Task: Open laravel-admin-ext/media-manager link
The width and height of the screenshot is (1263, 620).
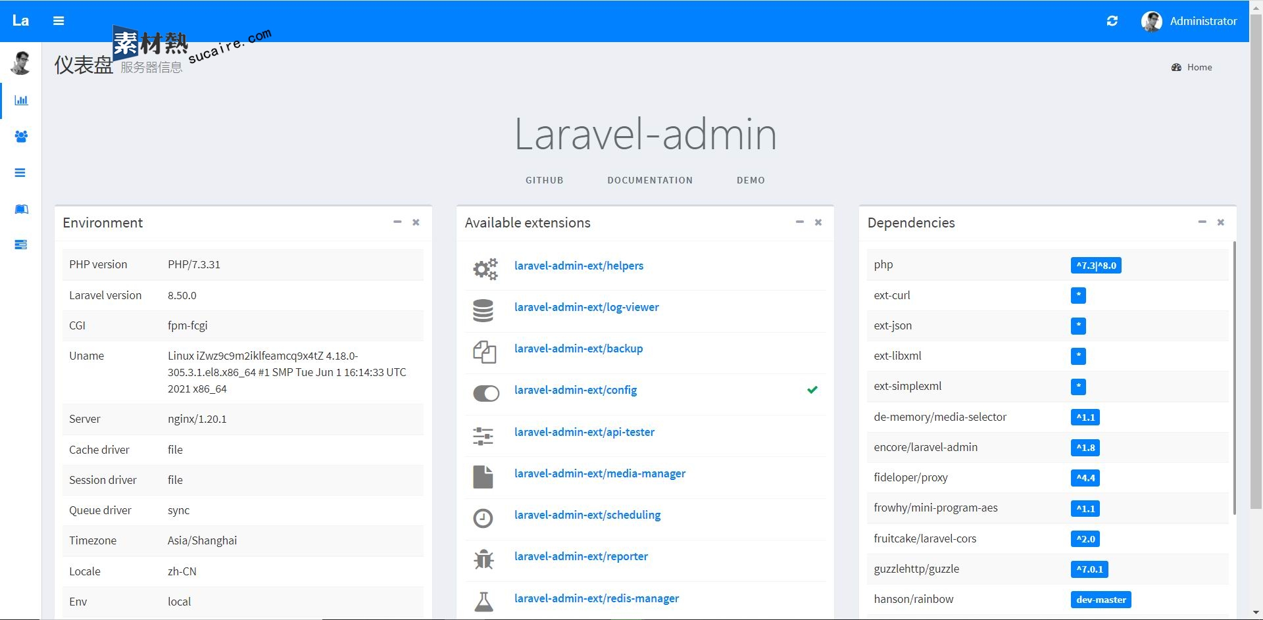Action: [600, 473]
